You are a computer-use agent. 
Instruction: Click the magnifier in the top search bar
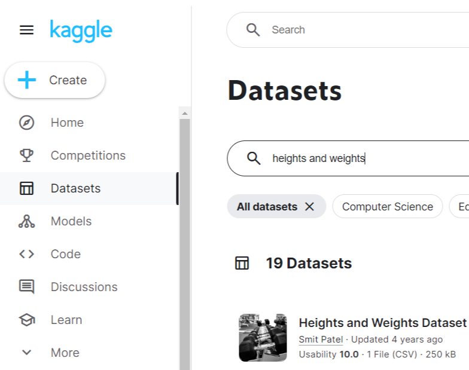coord(253,30)
